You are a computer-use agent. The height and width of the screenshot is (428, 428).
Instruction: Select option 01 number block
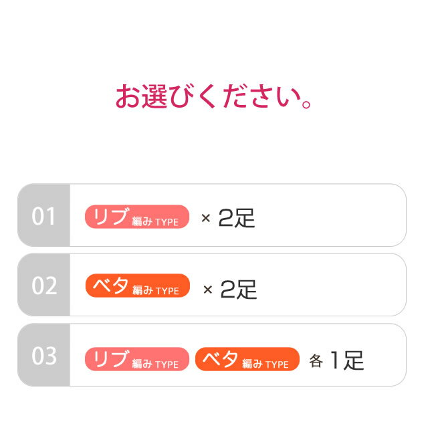[43, 215]
